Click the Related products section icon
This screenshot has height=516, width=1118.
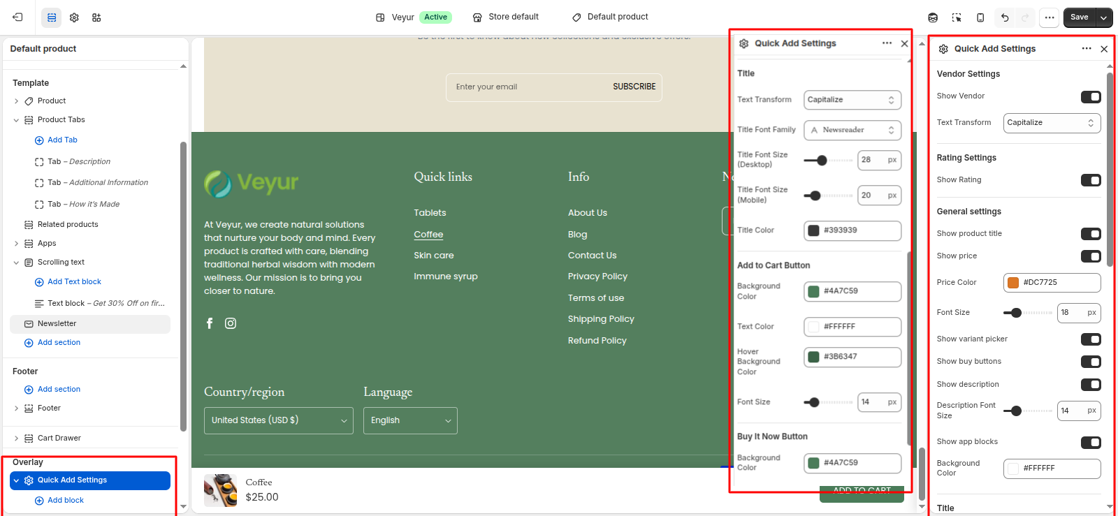click(29, 225)
